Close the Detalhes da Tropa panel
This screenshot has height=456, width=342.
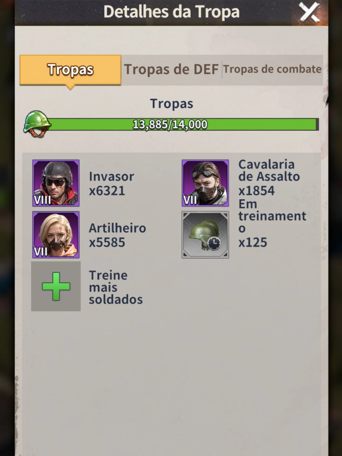point(310,13)
